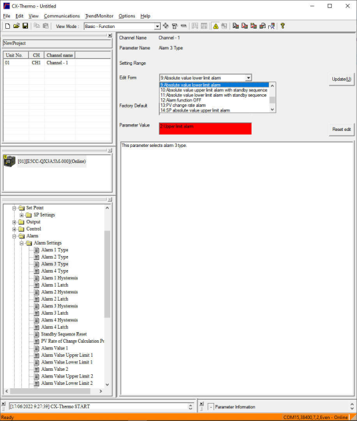Click the Reset edit button
Screen dimensions: 357x421
[342, 130]
